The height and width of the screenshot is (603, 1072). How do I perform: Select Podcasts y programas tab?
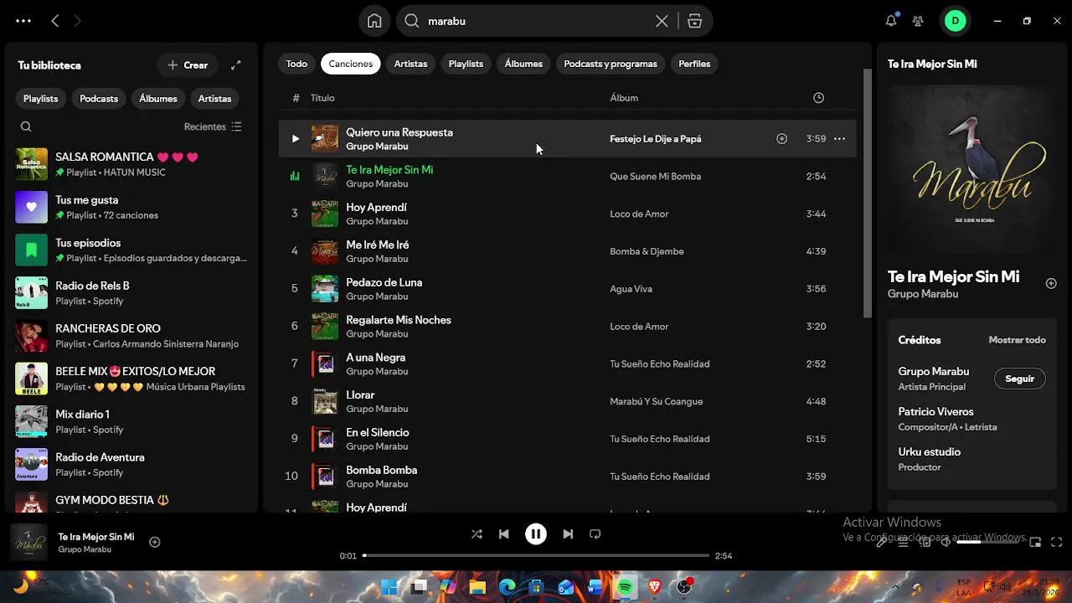(x=611, y=64)
